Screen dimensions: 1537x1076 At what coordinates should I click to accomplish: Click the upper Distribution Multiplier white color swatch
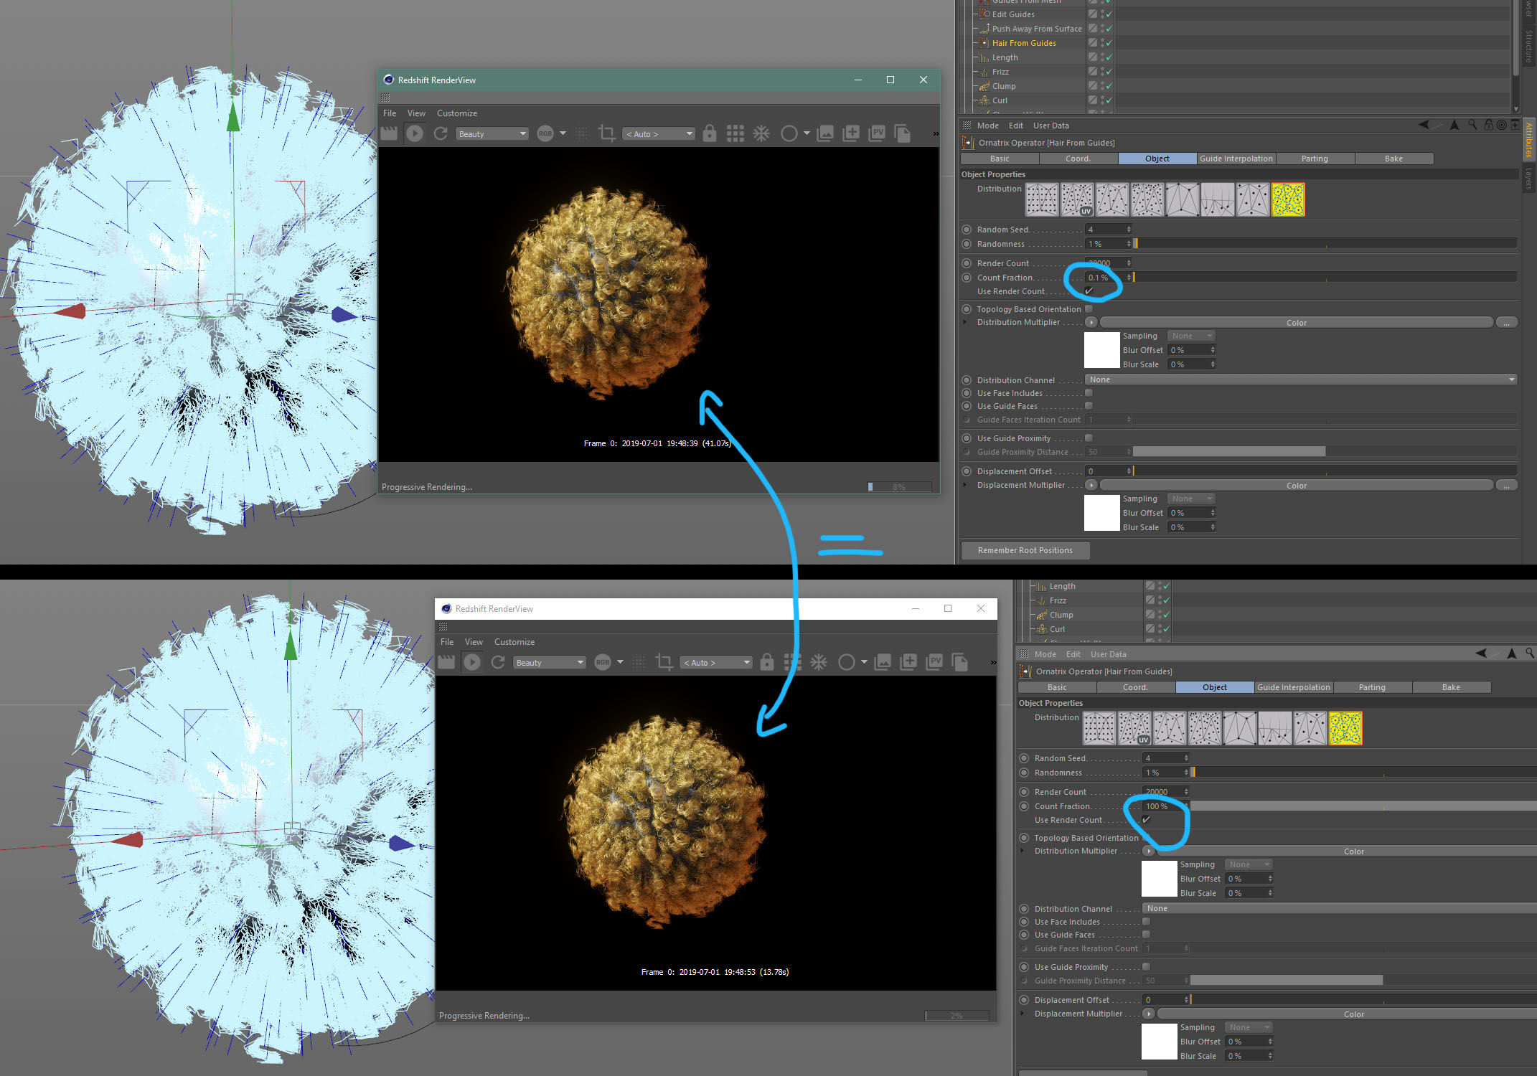click(1101, 350)
